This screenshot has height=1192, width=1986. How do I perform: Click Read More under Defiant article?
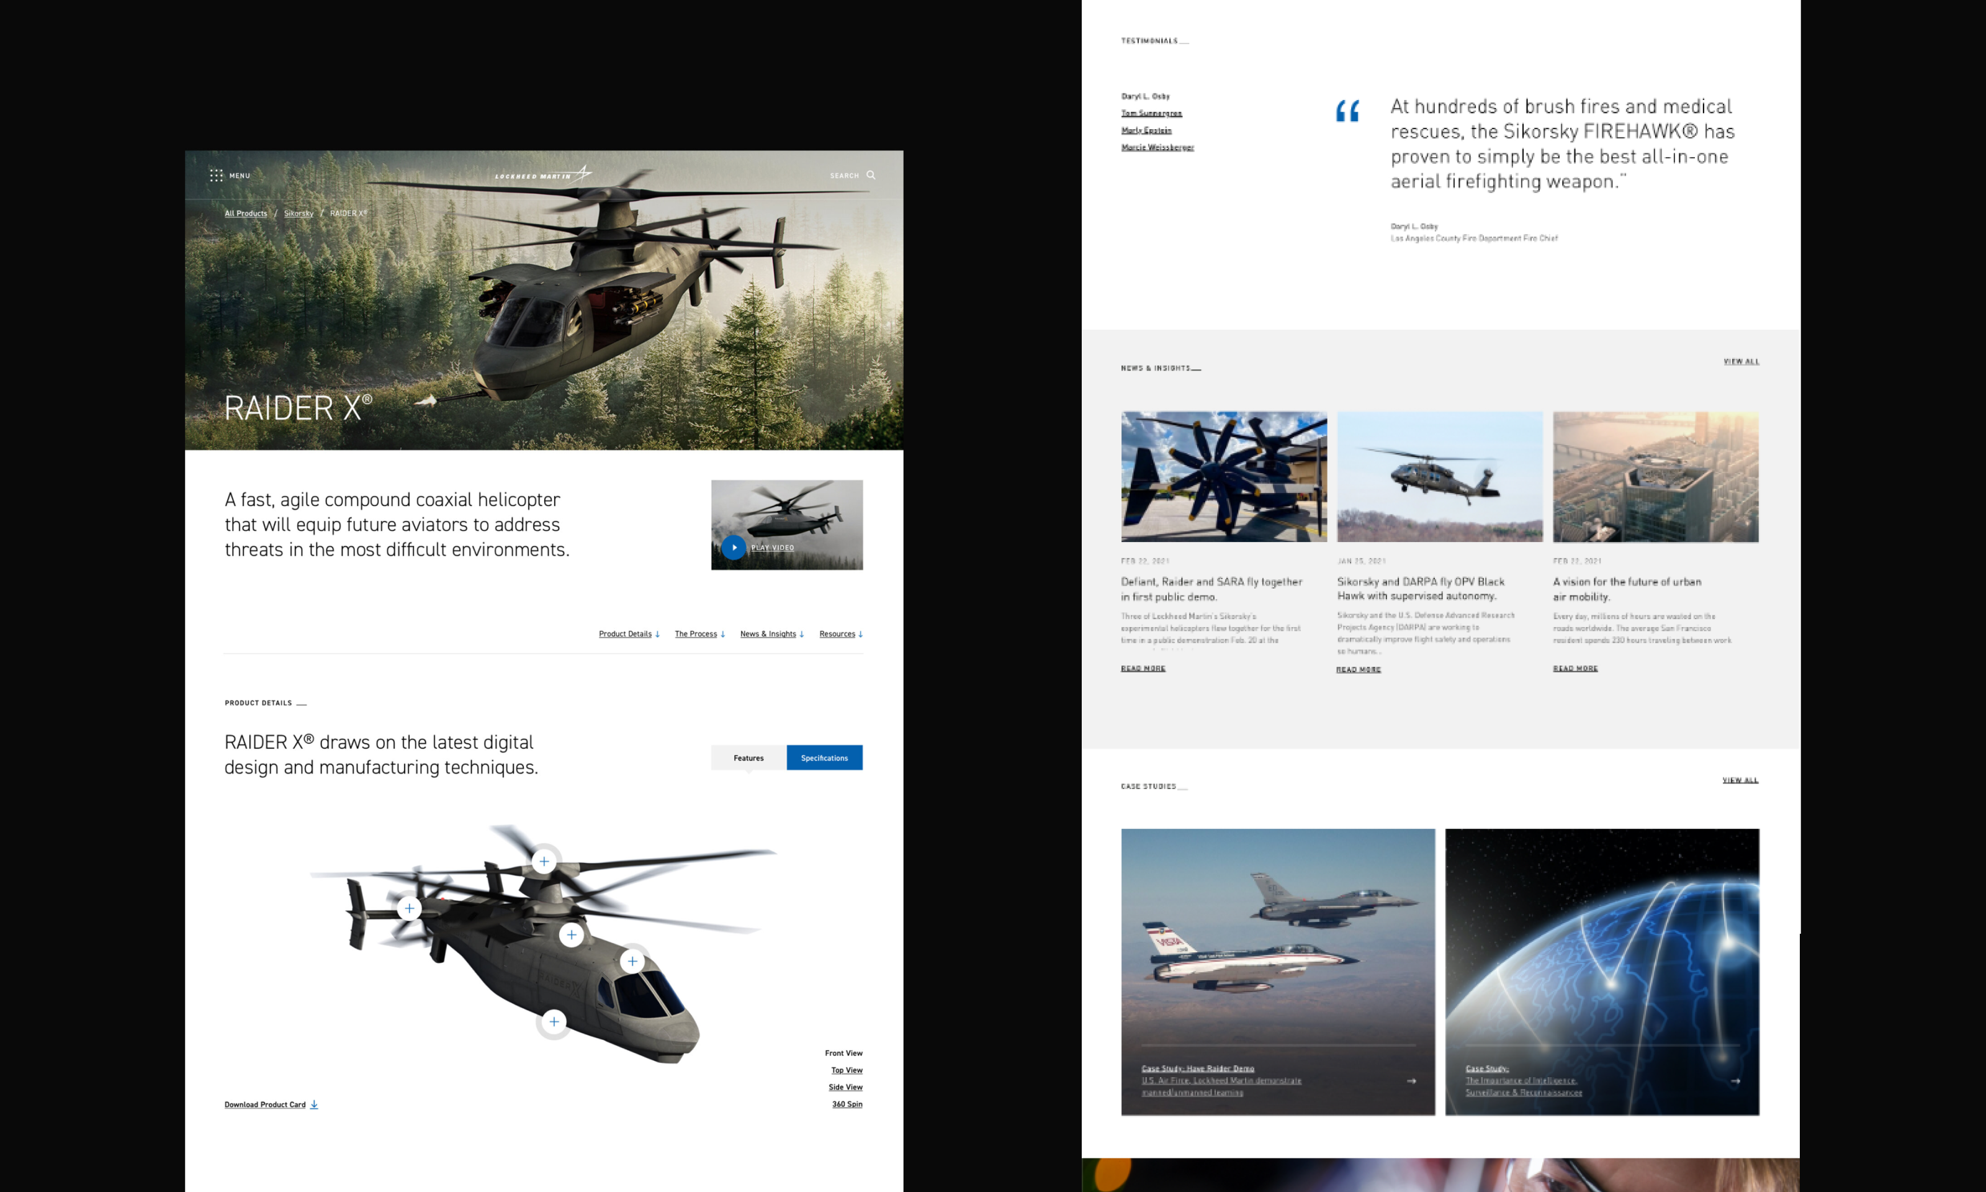[1143, 668]
